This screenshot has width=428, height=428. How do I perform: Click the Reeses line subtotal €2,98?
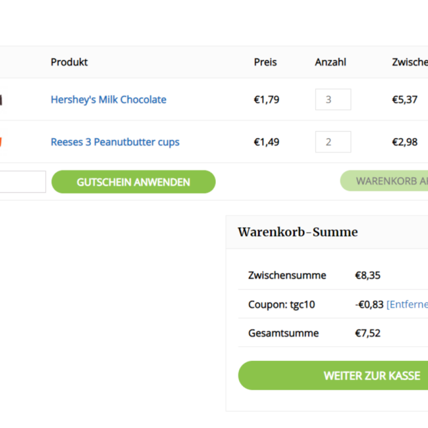[404, 142]
